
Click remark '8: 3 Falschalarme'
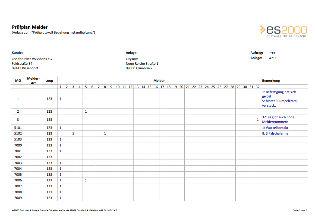click(275, 133)
